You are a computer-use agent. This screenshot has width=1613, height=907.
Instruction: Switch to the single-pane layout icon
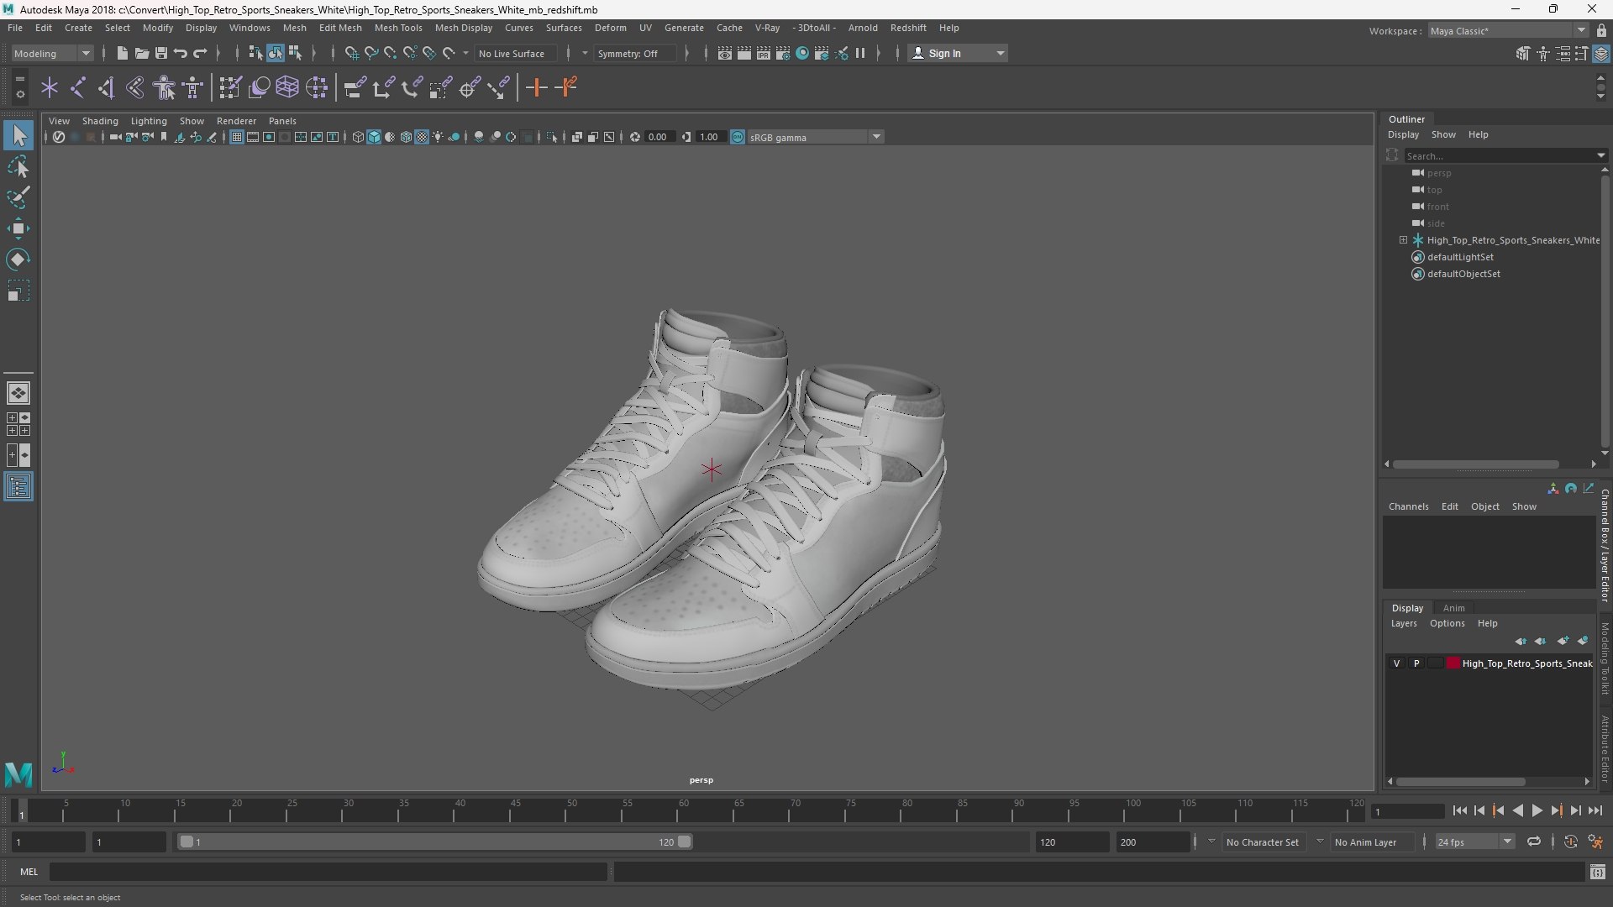[x=18, y=392]
